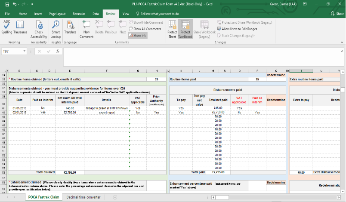Click the Tell me search box
The image size is (346, 202).
159,14
